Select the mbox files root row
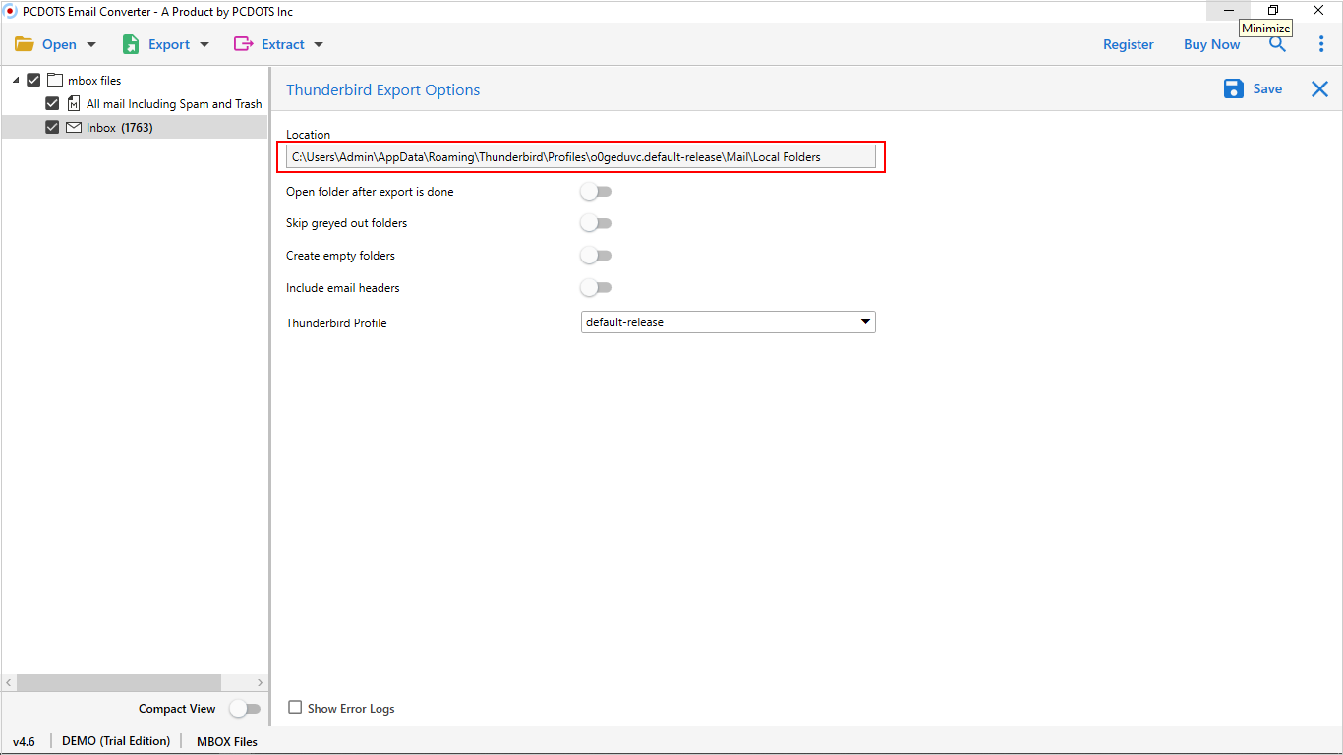 coord(135,81)
